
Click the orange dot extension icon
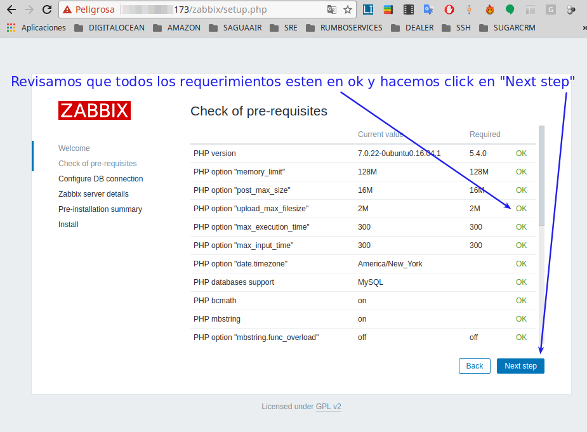(469, 10)
